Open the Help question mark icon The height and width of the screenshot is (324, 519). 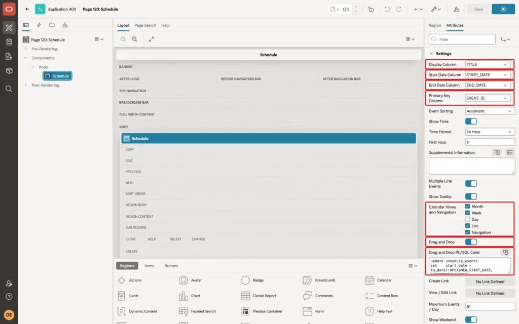pyautogui.click(x=9, y=297)
